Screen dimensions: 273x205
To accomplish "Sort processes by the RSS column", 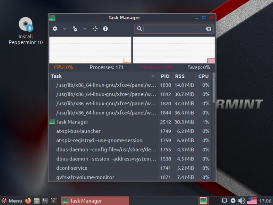I will click(180, 76).
